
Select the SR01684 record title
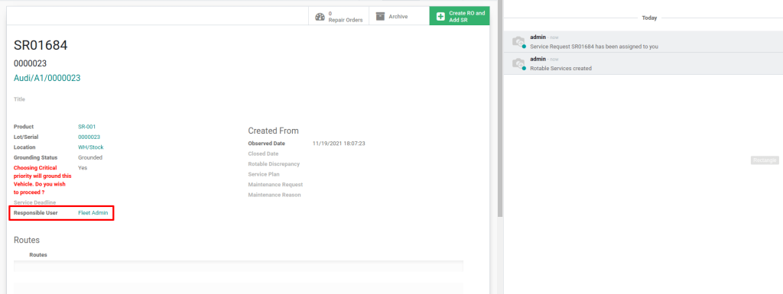point(41,45)
